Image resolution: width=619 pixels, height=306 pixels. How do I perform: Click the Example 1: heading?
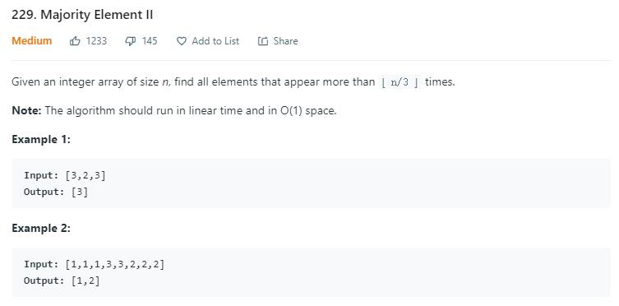pyautogui.click(x=41, y=139)
